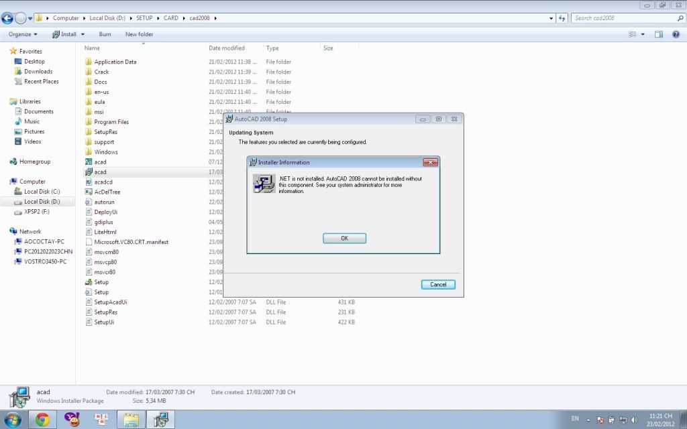This screenshot has width=687, height=429.
Task: Click the Homegroup icon in navigation pane
Action: pos(13,162)
